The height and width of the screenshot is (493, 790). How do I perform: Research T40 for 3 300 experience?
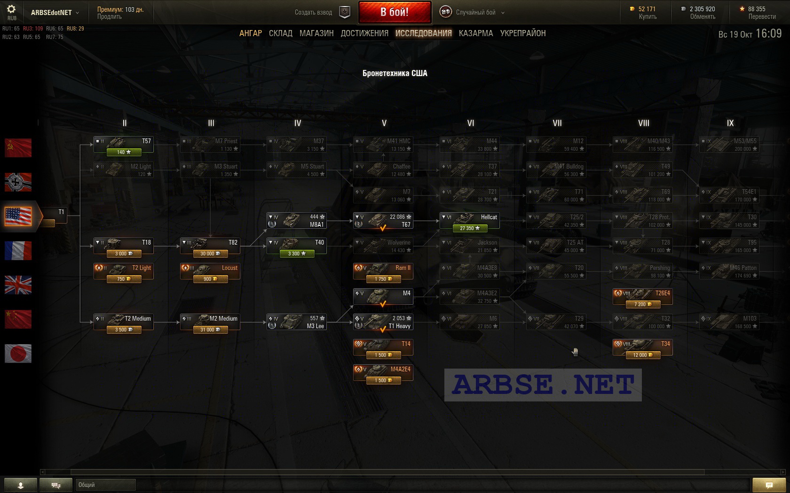(x=297, y=254)
